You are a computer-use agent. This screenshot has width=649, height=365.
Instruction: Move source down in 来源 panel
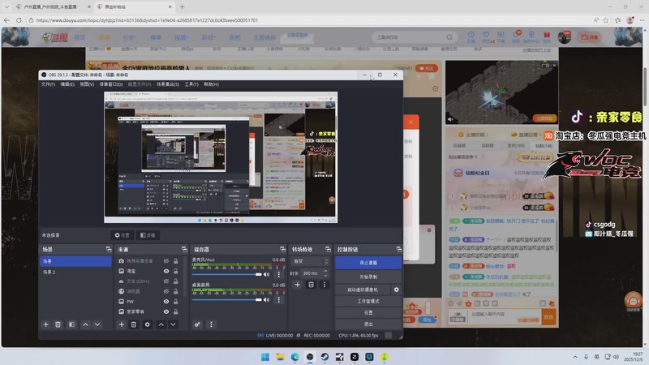pyautogui.click(x=173, y=324)
